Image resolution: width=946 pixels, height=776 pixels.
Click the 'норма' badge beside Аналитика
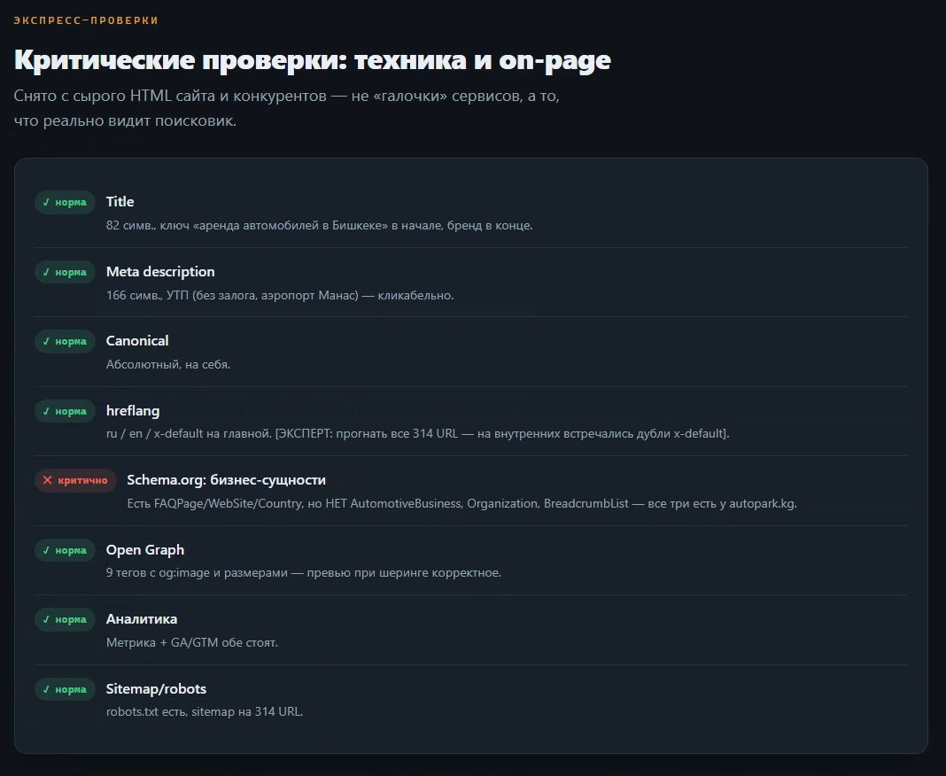[66, 620]
